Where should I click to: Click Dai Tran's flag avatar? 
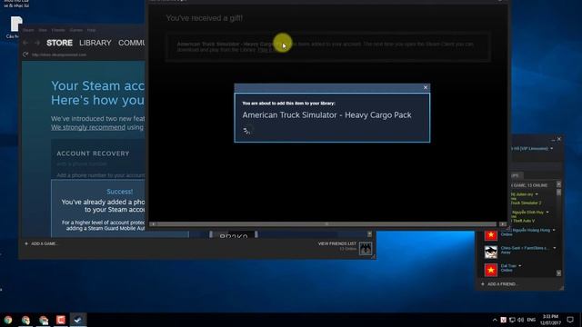tap(491, 270)
